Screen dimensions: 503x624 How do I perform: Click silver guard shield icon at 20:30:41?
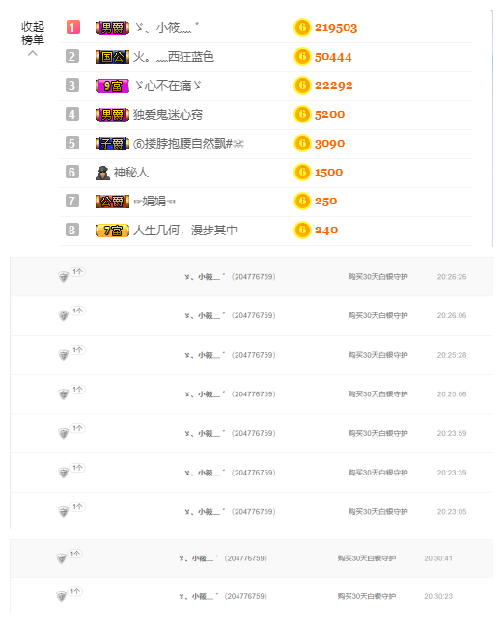point(61,558)
